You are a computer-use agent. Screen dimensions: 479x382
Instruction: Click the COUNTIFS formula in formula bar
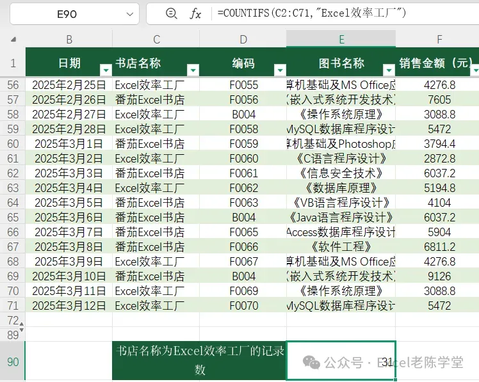[x=312, y=13]
